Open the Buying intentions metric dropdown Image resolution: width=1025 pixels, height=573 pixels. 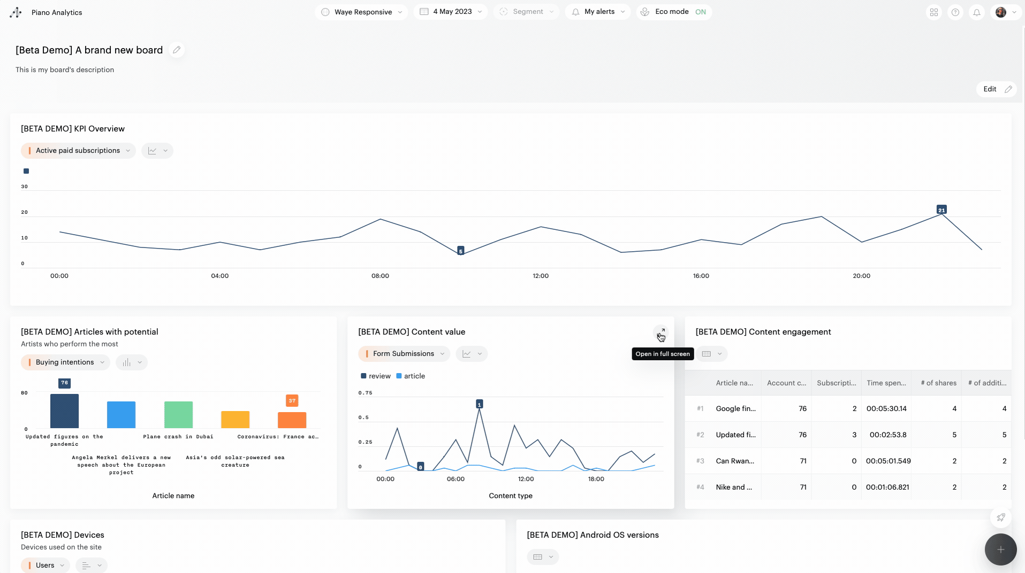coord(65,362)
